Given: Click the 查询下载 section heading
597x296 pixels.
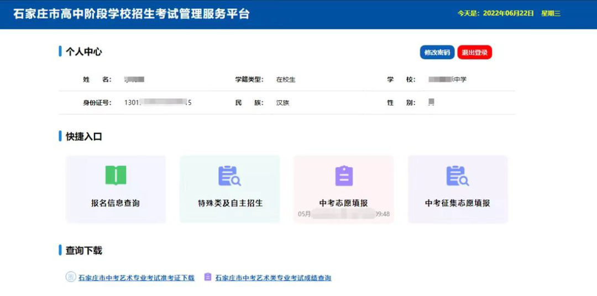Looking at the screenshot, I should (84, 251).
